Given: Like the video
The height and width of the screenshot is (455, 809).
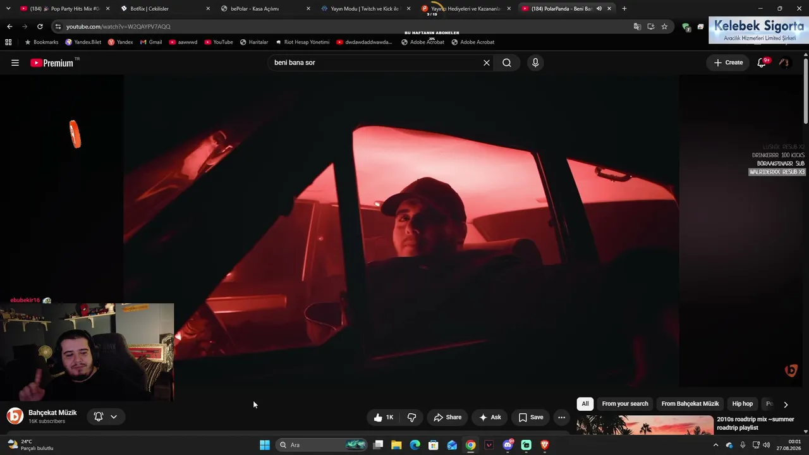Looking at the screenshot, I should (384, 417).
